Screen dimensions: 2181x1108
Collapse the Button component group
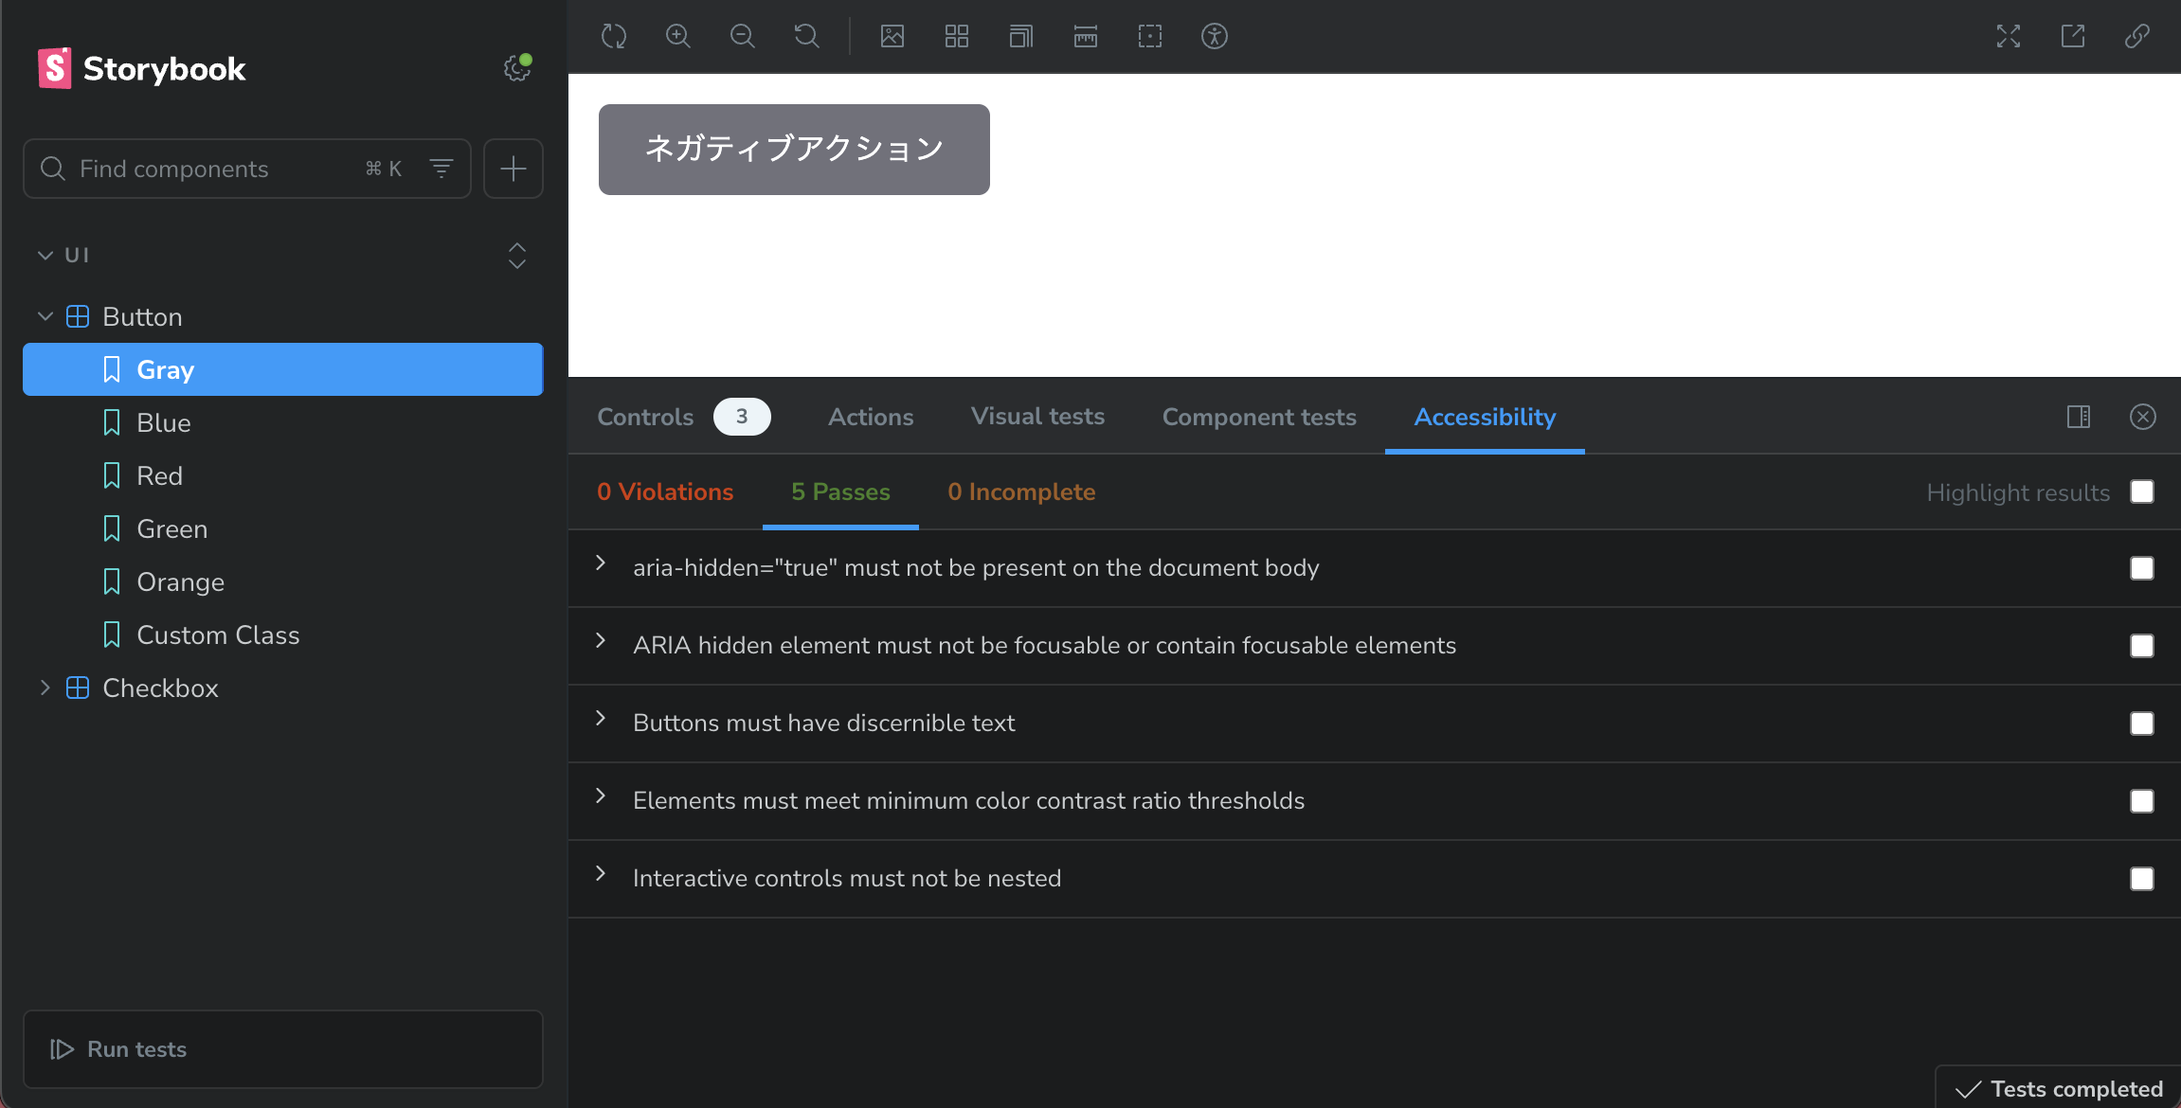[45, 317]
